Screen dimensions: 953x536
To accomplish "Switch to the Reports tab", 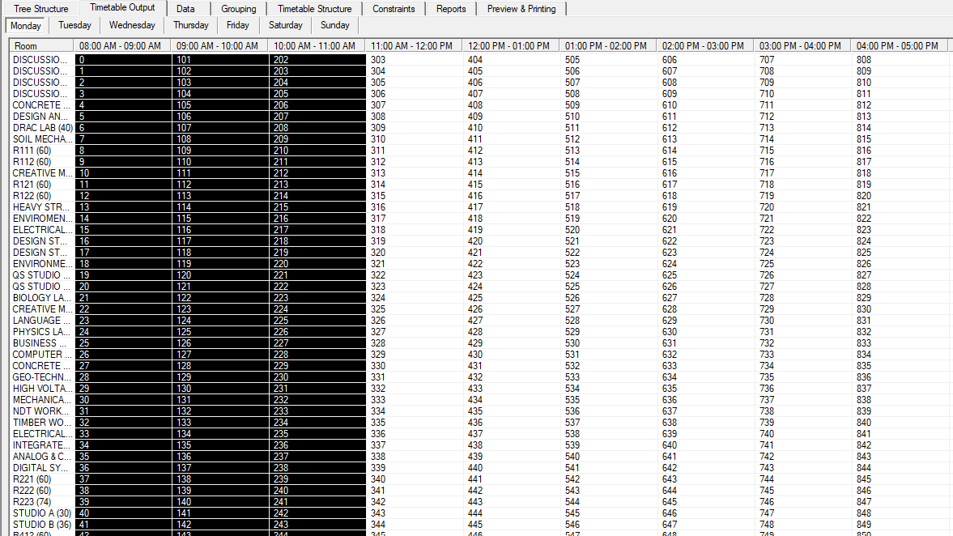I will (450, 9).
